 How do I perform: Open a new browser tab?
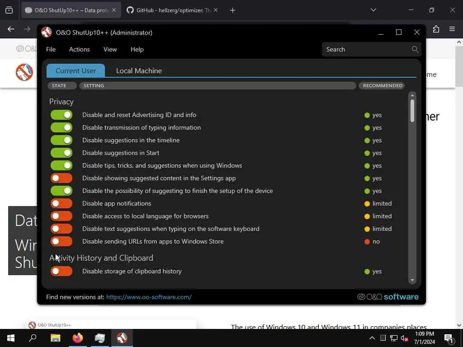point(232,10)
